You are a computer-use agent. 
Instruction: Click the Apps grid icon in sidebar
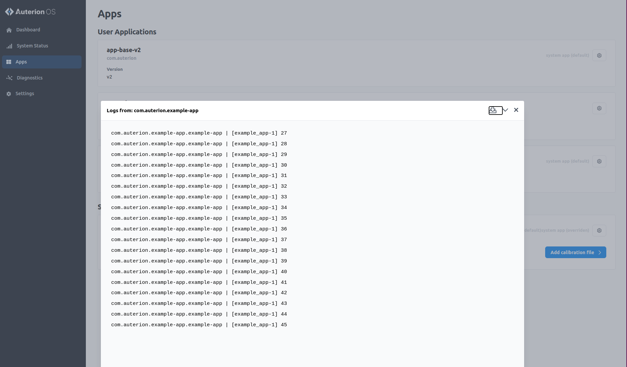coord(9,62)
